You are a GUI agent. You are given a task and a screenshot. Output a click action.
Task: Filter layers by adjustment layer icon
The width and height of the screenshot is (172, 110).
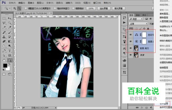coord(151,19)
